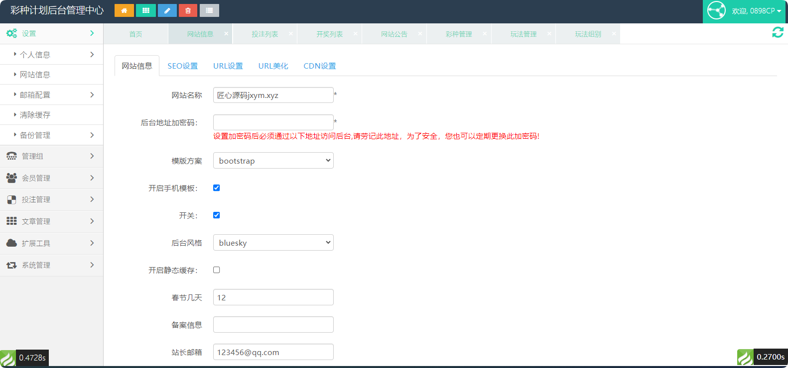Viewport: 788px width, 368px height.
Task: Uncheck the 开启手机模板 checkbox
Action: pyautogui.click(x=217, y=188)
